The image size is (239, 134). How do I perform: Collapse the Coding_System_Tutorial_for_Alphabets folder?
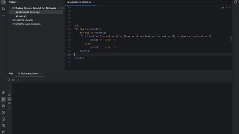click(10, 8)
